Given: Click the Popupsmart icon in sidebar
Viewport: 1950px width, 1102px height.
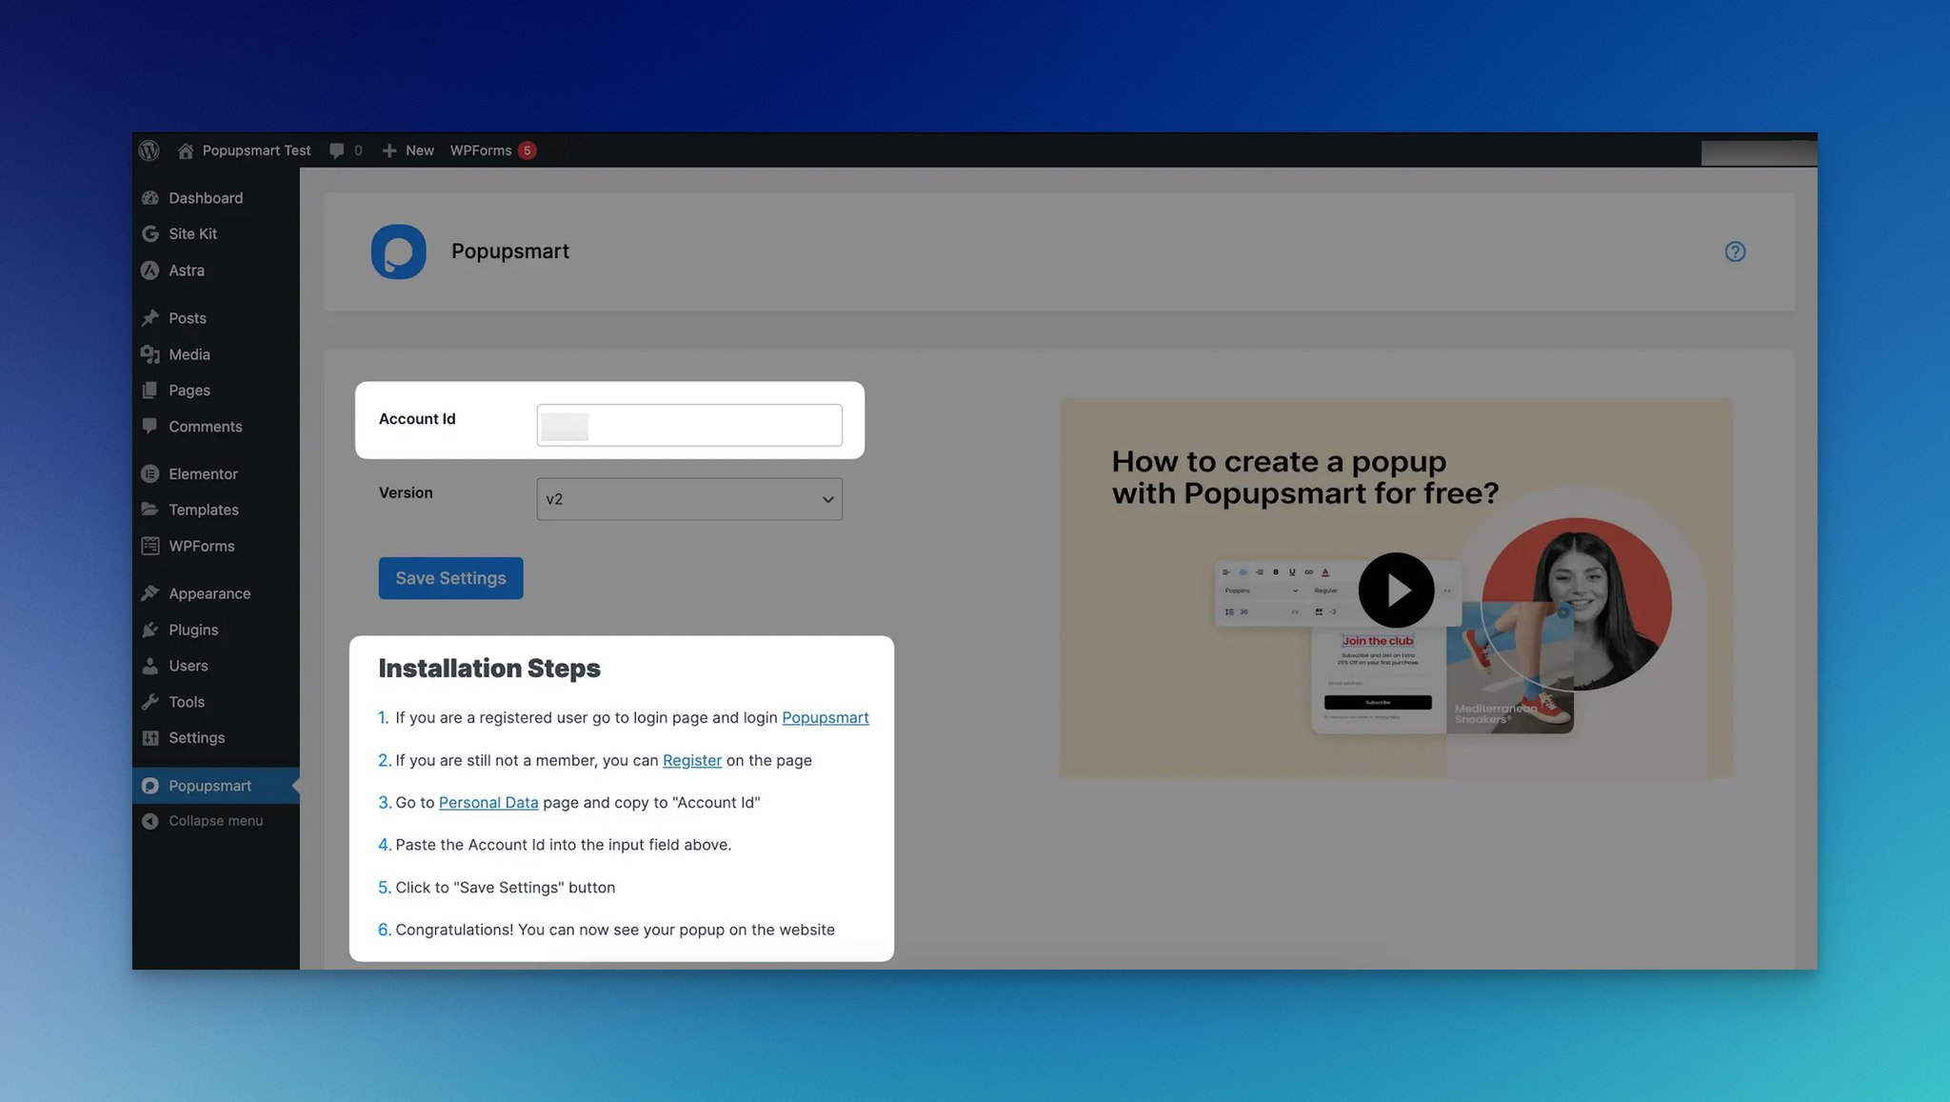Looking at the screenshot, I should click(x=150, y=785).
